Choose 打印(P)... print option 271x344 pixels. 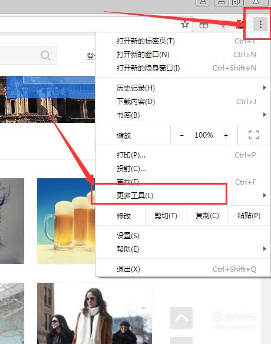[183, 155]
